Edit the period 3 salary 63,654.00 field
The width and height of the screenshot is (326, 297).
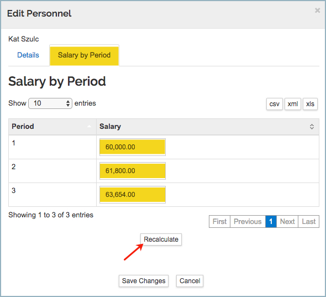[x=133, y=194]
